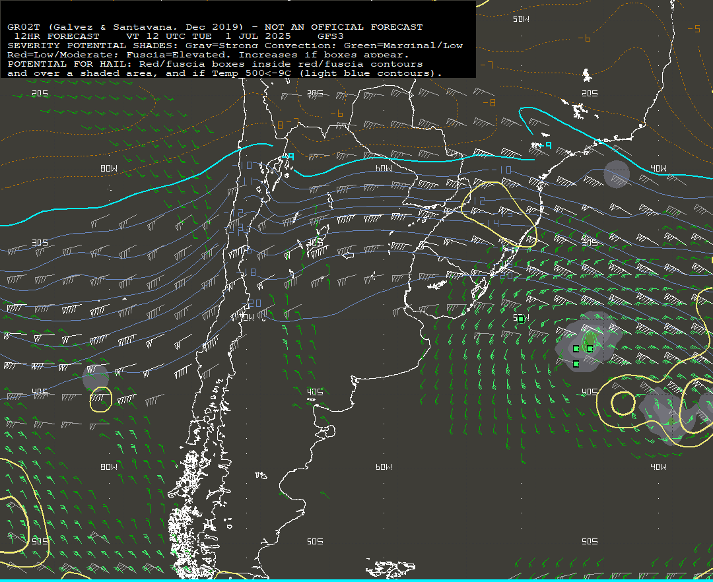Click the yellow oval contour over southern Brazil
The image size is (713, 582).
499,214
